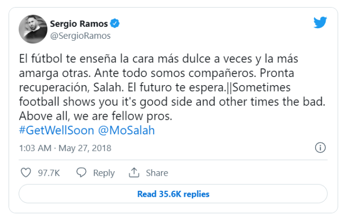This screenshot has height=219, width=363.
Task: Open Read 35.6K replies button
Action: 173,194
